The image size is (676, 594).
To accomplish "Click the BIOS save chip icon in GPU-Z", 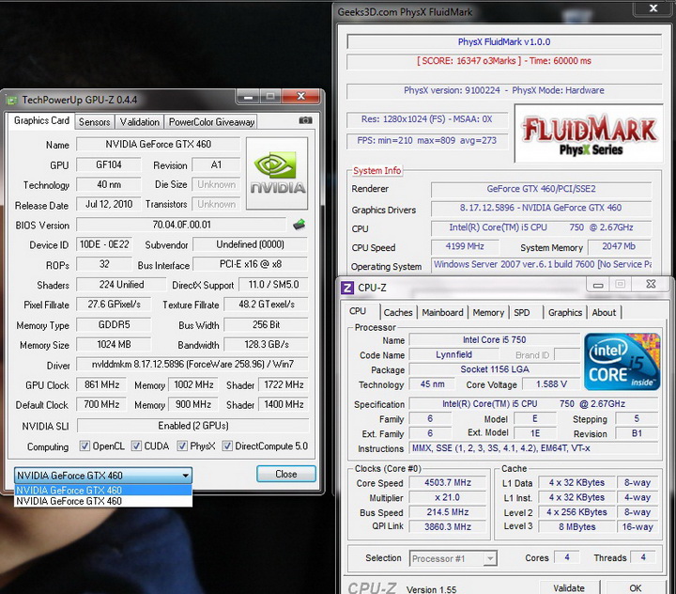I will [299, 225].
